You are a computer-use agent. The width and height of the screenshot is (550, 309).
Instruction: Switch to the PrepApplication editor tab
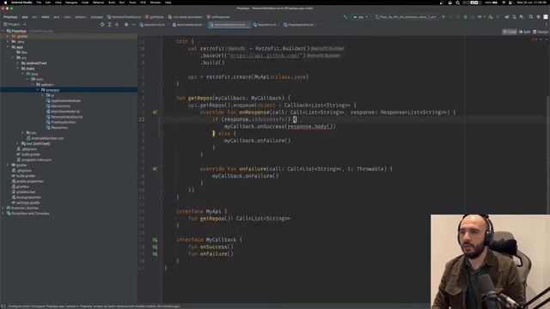299,25
